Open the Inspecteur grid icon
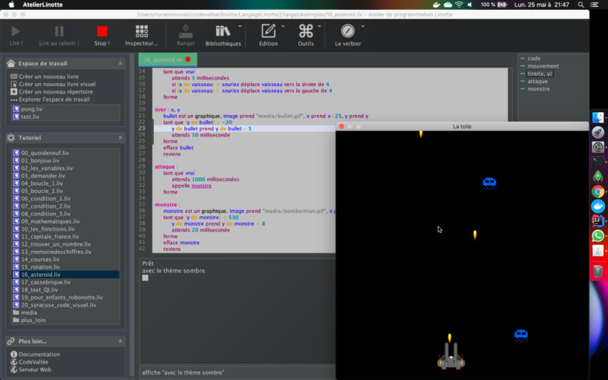This screenshot has width=608, height=380. pos(142,31)
